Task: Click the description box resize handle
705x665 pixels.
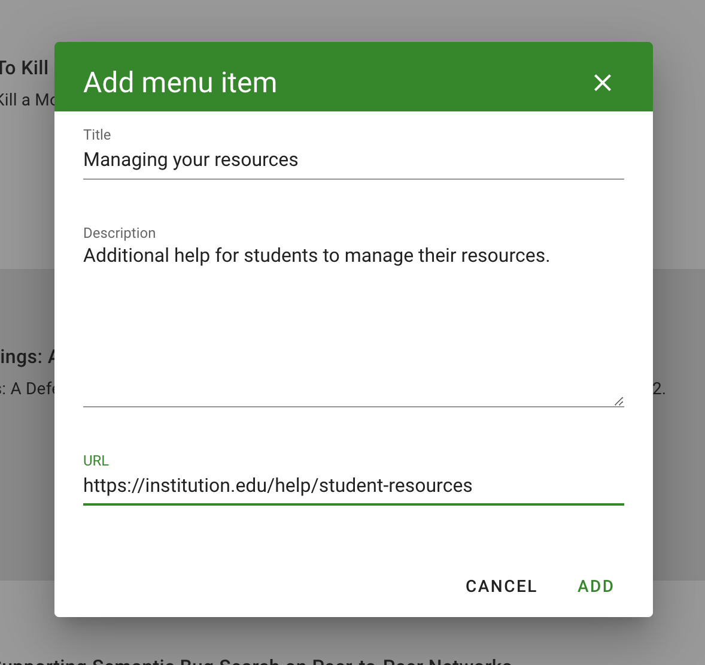Action: click(x=619, y=401)
